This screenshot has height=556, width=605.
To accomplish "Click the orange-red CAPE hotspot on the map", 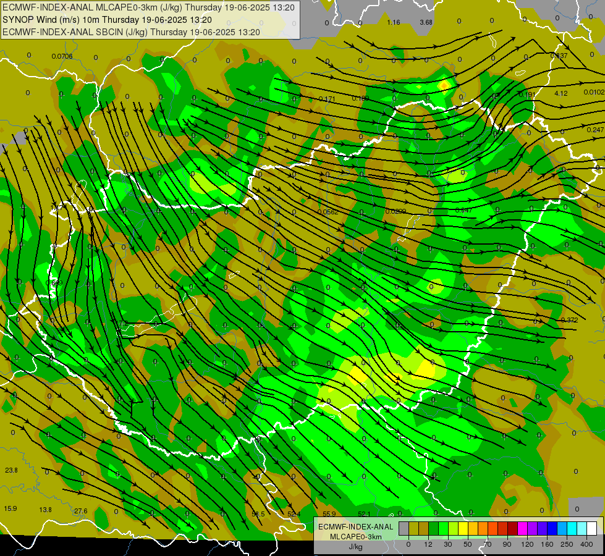I will coord(444,85).
